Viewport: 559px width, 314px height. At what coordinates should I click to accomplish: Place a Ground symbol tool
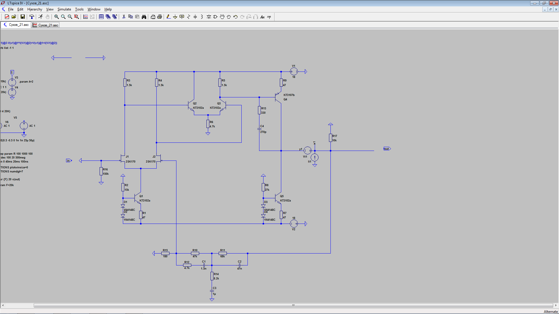(175, 17)
